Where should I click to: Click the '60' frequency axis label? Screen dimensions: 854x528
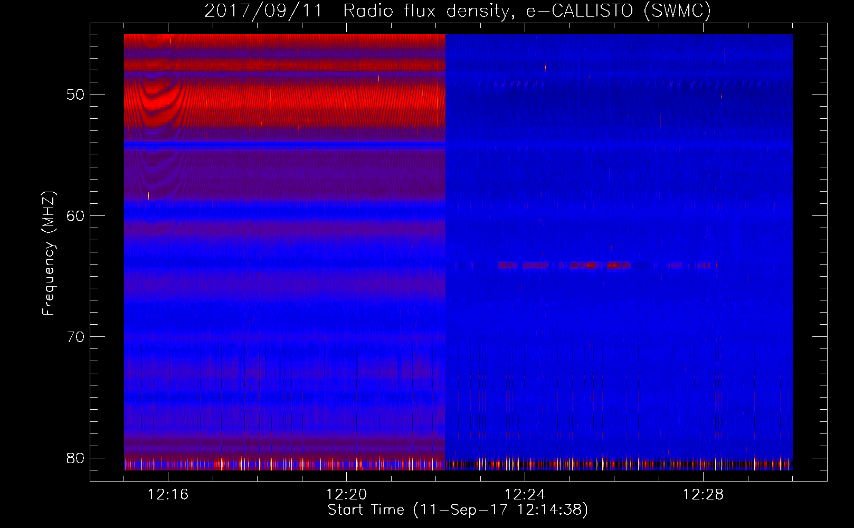point(75,216)
